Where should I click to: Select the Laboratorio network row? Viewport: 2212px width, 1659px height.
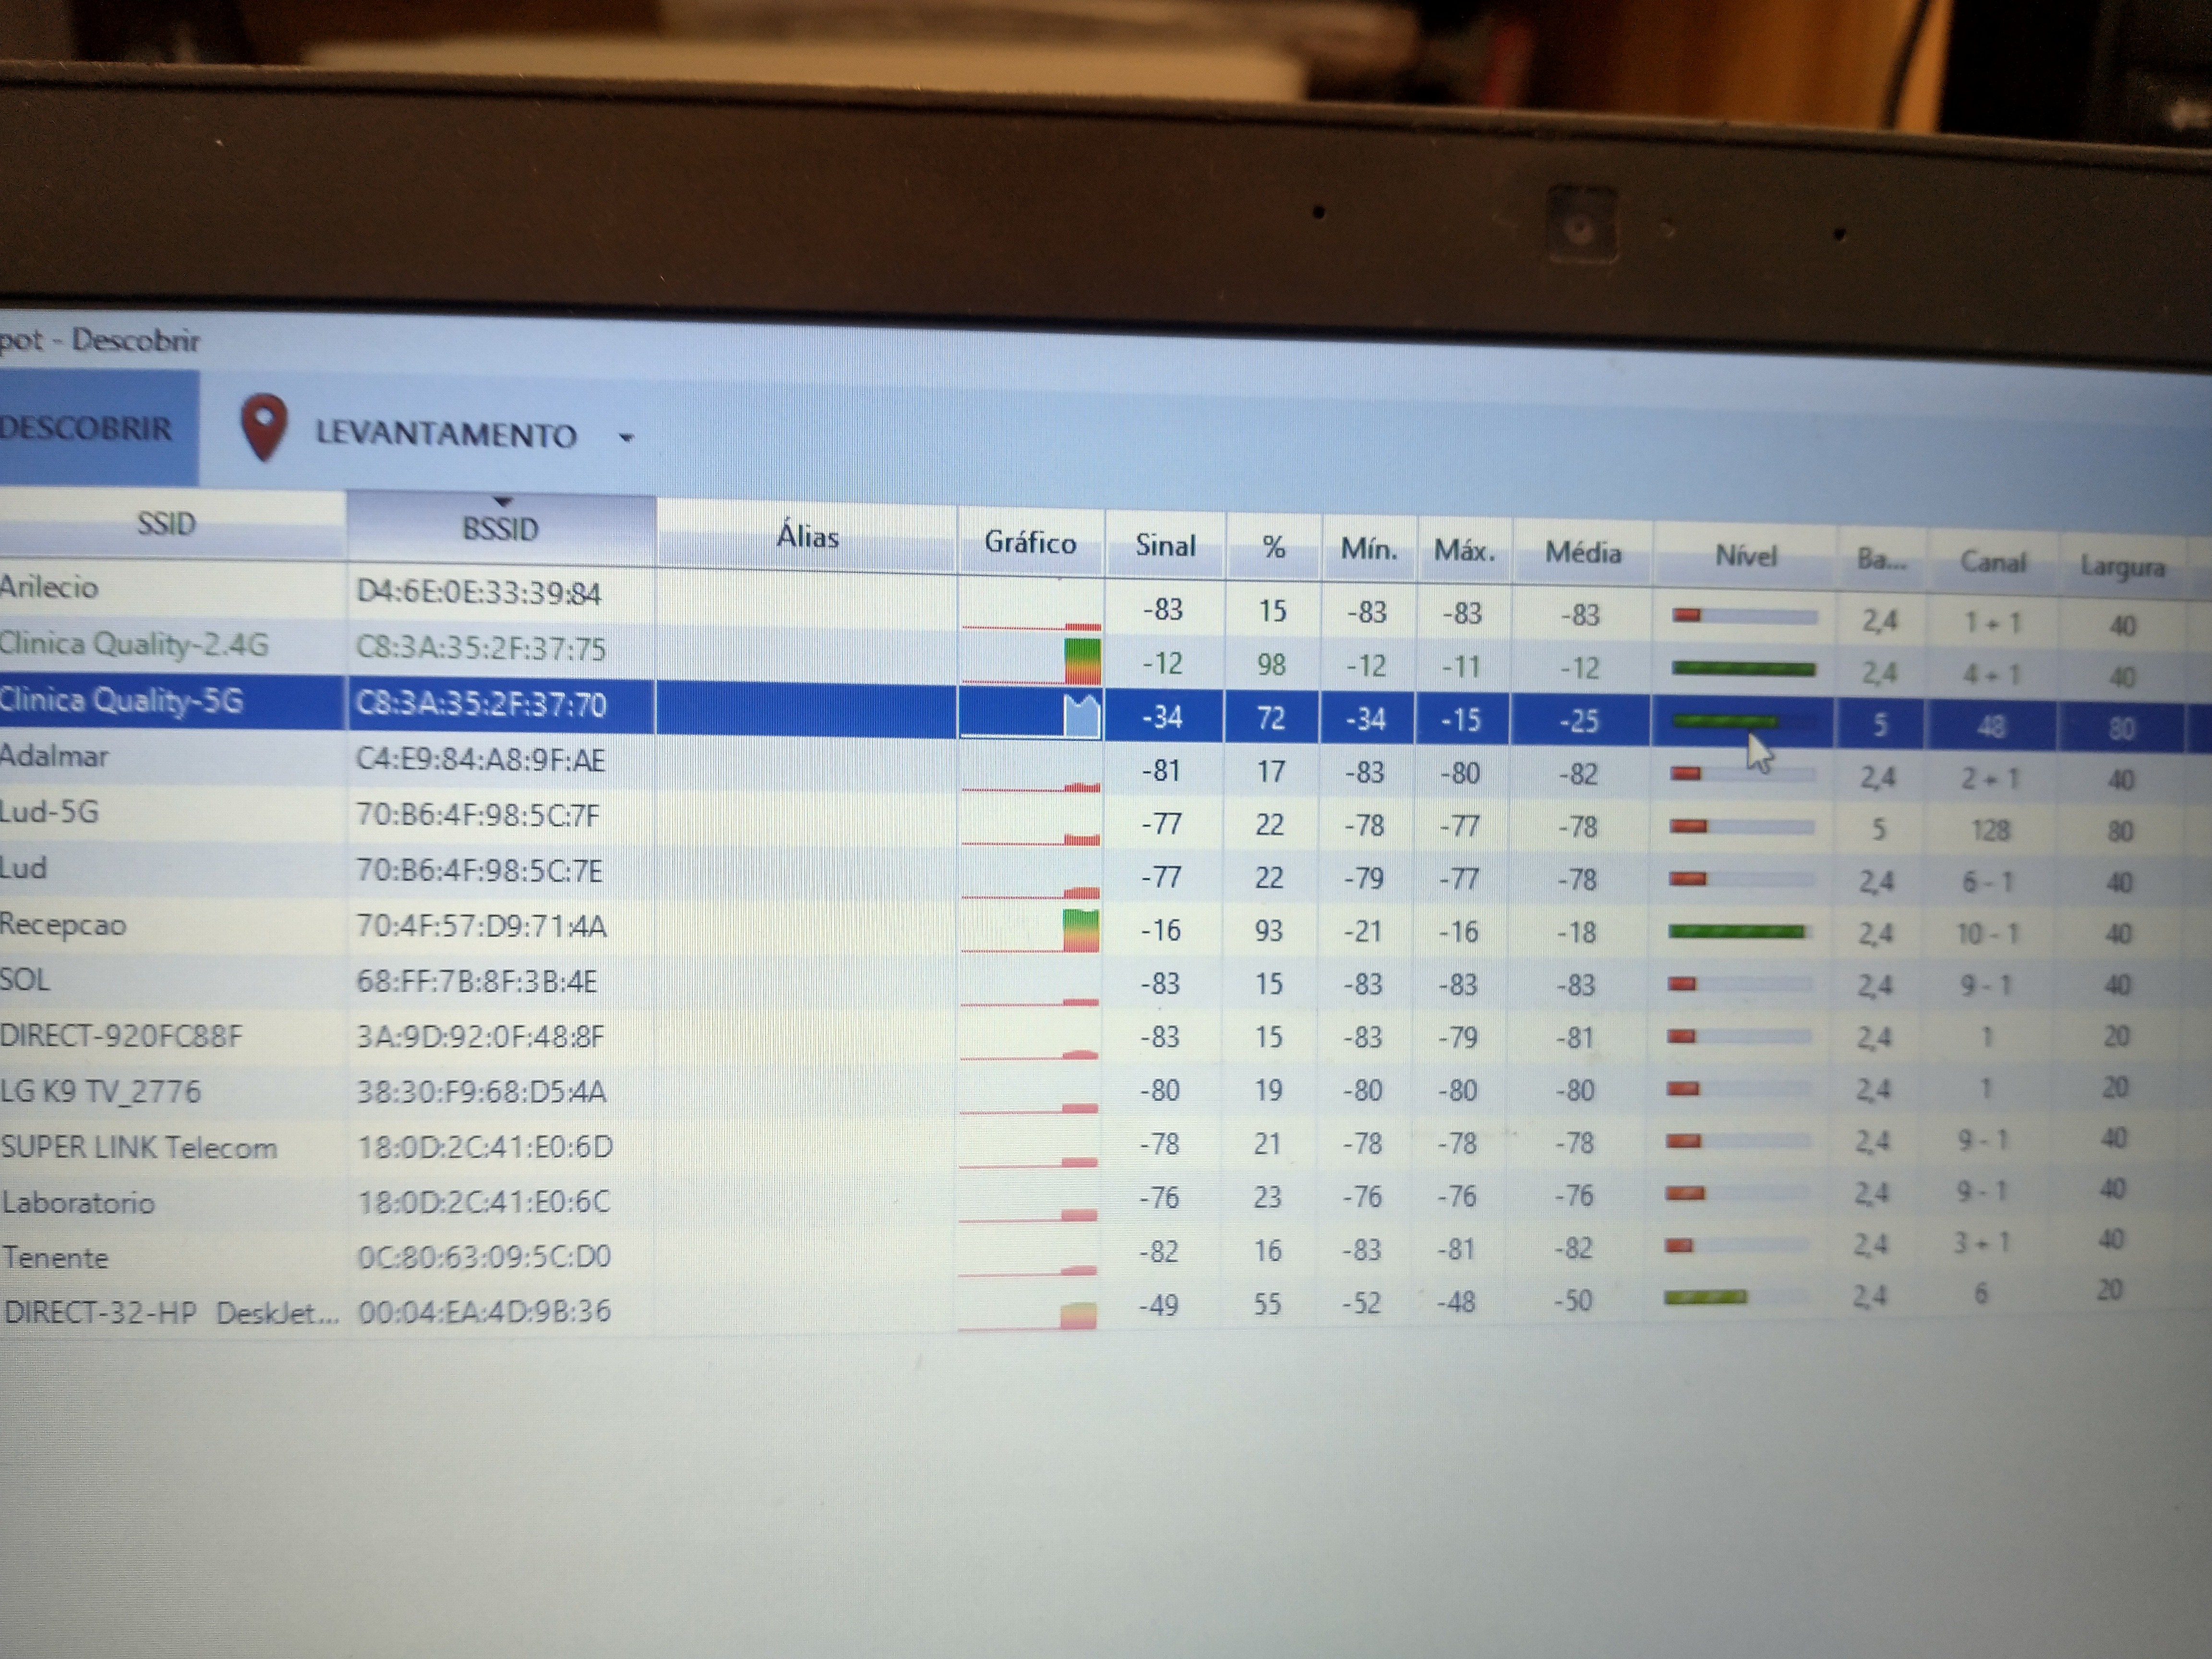click(78, 1202)
